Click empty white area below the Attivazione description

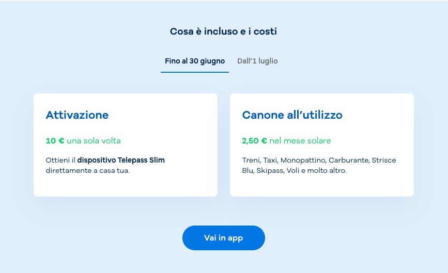126,185
